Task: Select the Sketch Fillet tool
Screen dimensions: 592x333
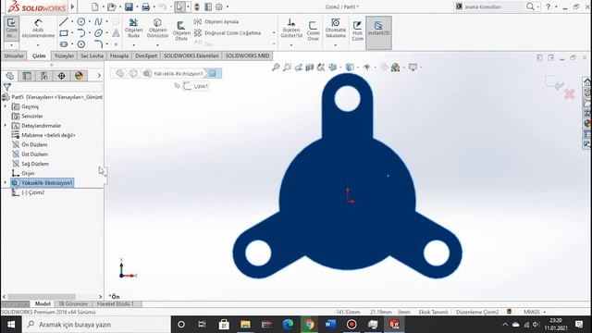Action: tap(98, 44)
